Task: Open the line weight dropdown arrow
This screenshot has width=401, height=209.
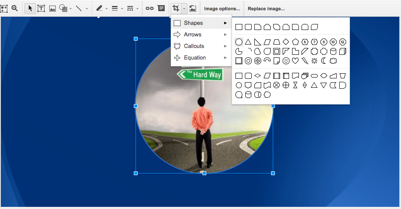Action: point(122,9)
